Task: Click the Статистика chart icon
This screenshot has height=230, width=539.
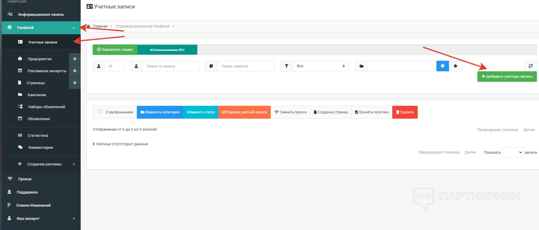Action: [20, 135]
